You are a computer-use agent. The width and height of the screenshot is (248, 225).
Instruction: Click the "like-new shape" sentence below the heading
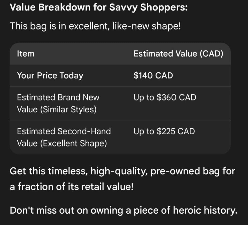tap(95, 26)
